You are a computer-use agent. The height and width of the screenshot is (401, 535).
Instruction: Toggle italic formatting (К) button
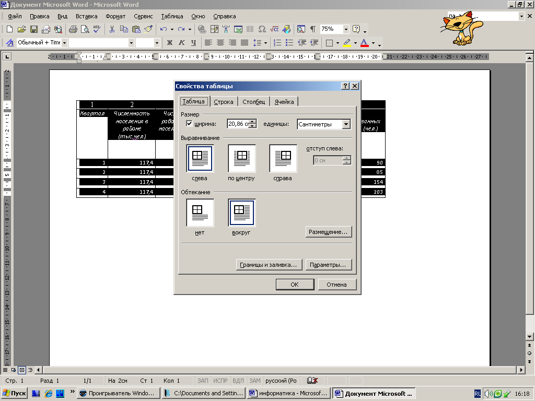pos(181,43)
